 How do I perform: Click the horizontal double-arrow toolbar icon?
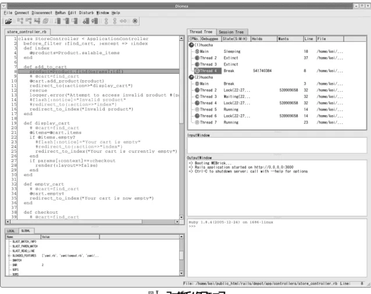click(123, 21)
